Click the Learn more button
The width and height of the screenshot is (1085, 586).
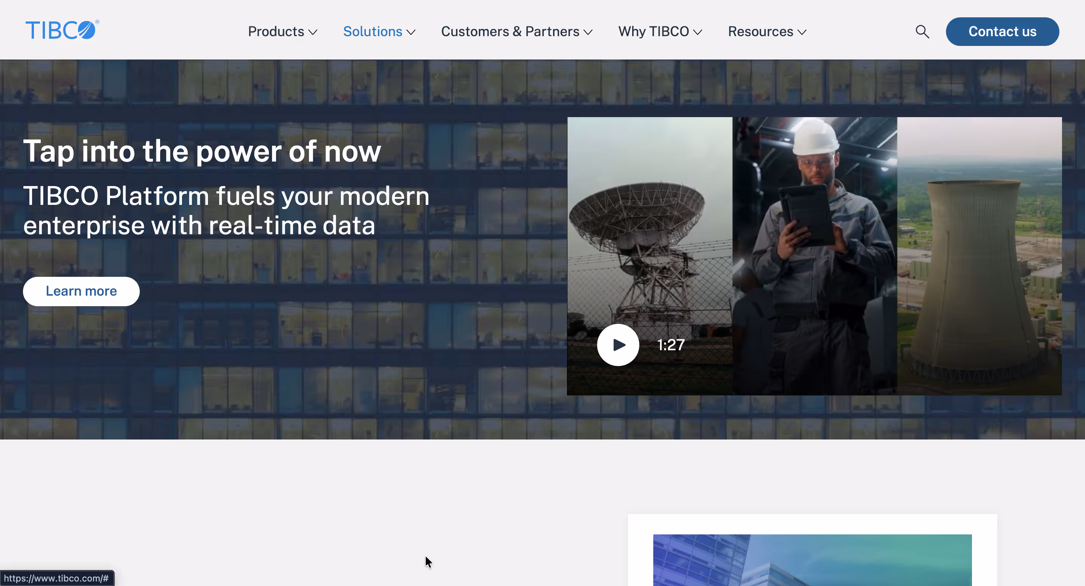pyautogui.click(x=81, y=291)
